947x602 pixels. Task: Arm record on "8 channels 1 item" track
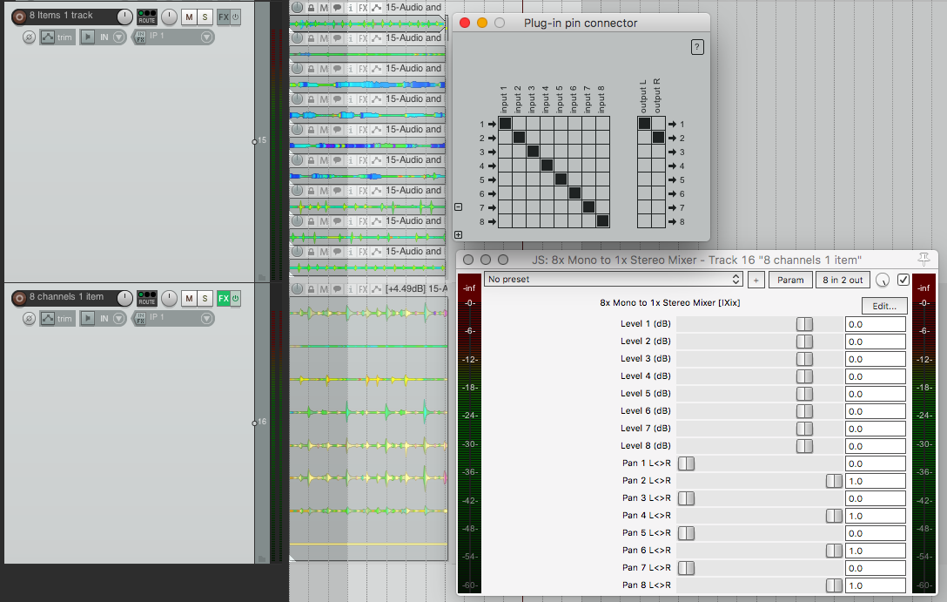tap(19, 298)
